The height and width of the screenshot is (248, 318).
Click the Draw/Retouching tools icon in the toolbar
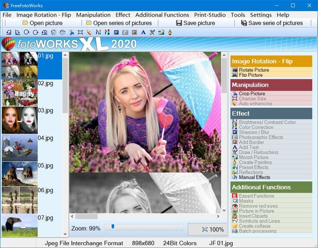point(152,32)
